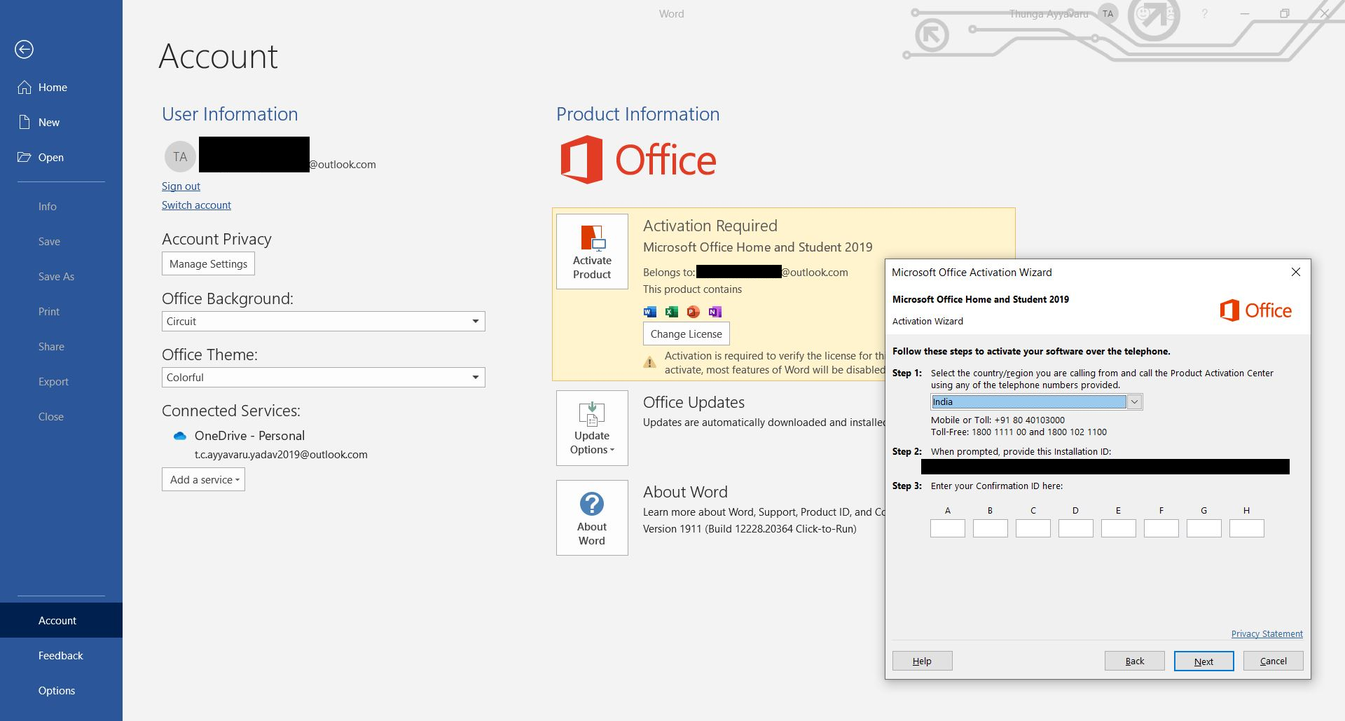The image size is (1345, 721).
Task: Click the About Word button
Action: [x=592, y=518]
